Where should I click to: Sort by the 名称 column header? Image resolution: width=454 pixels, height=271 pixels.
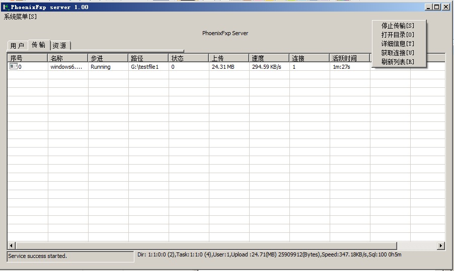click(x=68, y=58)
